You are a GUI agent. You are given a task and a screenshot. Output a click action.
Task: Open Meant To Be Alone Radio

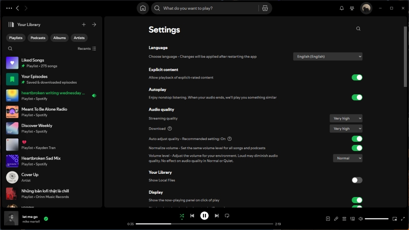pyautogui.click(x=52, y=112)
